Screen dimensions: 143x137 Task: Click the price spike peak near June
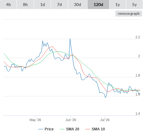coord(70,39)
